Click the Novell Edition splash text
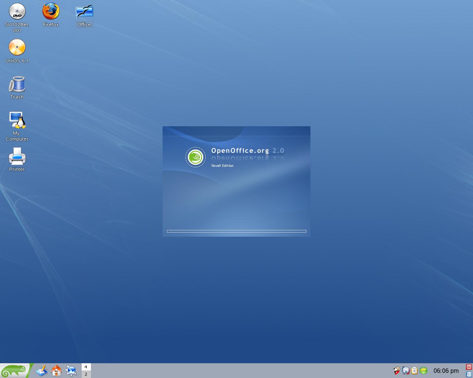 222,166
